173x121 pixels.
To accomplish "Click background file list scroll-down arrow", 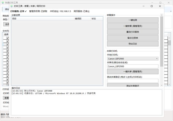I will click(x=169, y=84).
